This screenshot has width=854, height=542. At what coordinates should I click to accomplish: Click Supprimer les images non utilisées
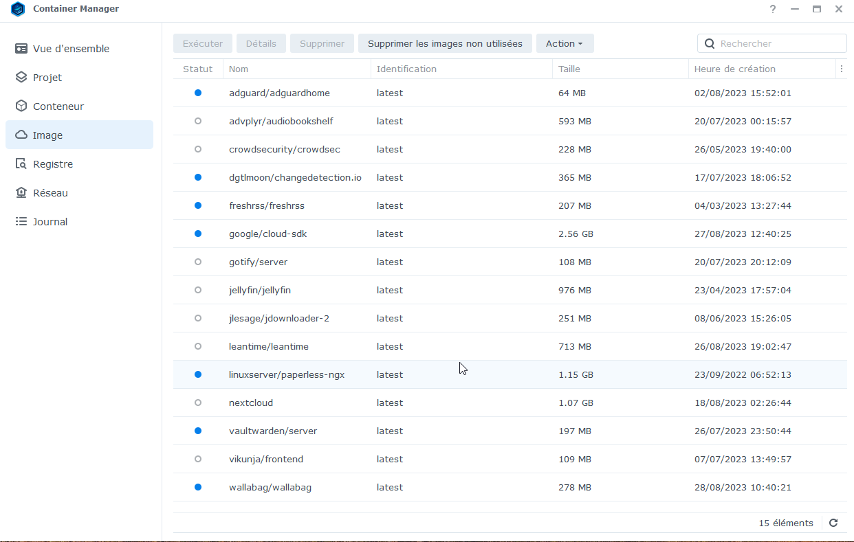[445, 43]
